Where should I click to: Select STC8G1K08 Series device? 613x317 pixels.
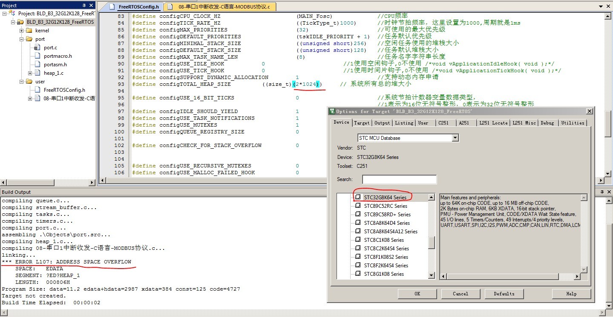[384, 274]
